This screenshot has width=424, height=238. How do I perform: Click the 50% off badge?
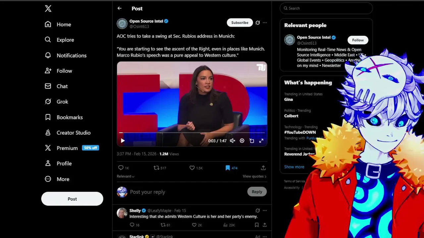click(90, 148)
